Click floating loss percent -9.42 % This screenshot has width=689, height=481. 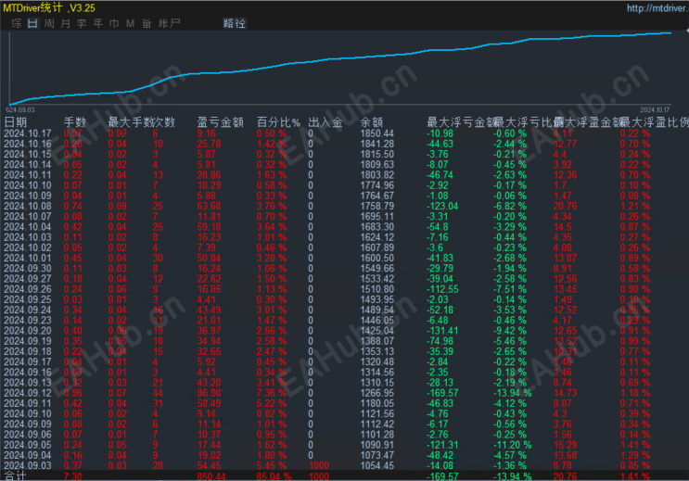tap(510, 331)
